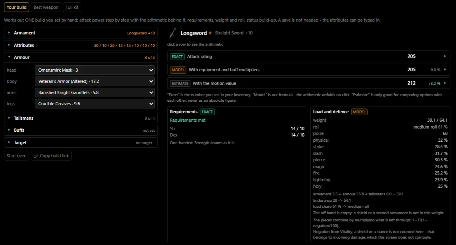Expand the motion value row arrow
The width and height of the screenshot is (456, 245).
pyautogui.click(x=445, y=83)
